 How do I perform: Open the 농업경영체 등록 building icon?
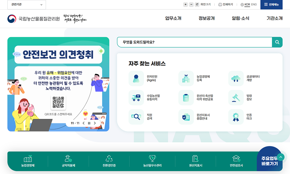click(186, 78)
